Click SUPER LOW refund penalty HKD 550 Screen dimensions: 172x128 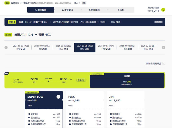56,117
